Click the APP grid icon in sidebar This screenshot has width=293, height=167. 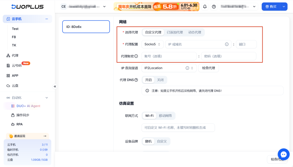click(8, 76)
